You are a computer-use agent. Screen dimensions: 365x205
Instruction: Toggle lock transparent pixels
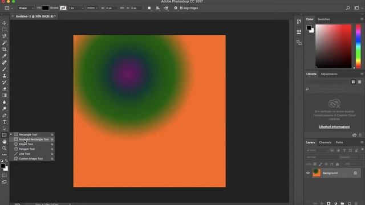click(315, 164)
